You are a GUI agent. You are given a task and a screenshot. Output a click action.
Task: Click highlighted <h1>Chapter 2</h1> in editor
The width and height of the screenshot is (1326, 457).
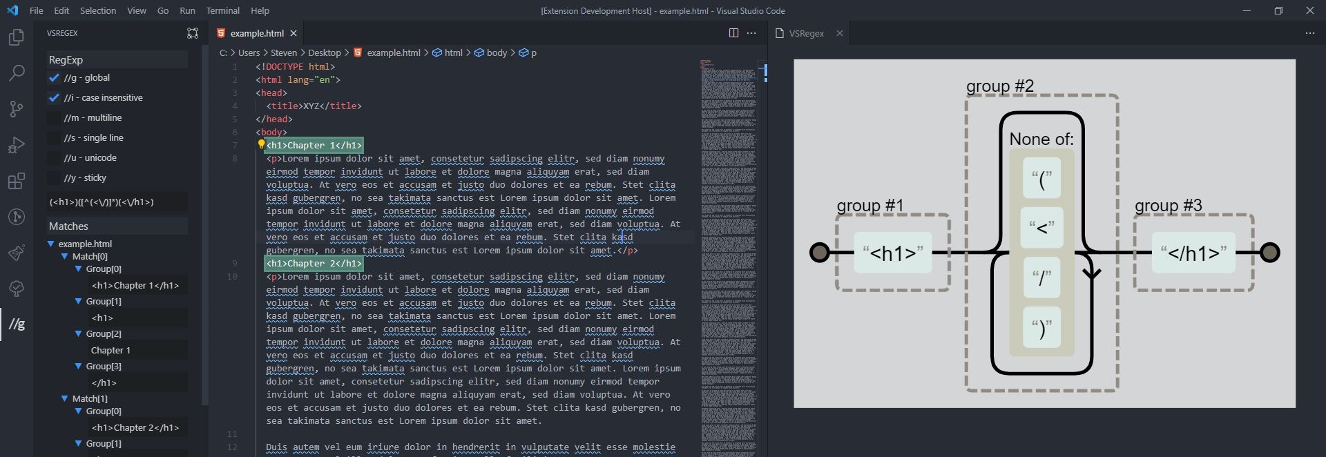tap(314, 263)
